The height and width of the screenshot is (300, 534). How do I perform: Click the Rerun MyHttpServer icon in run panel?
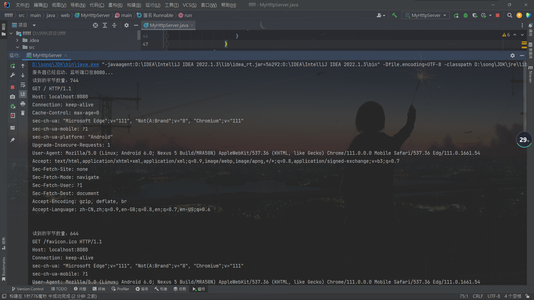click(x=13, y=66)
